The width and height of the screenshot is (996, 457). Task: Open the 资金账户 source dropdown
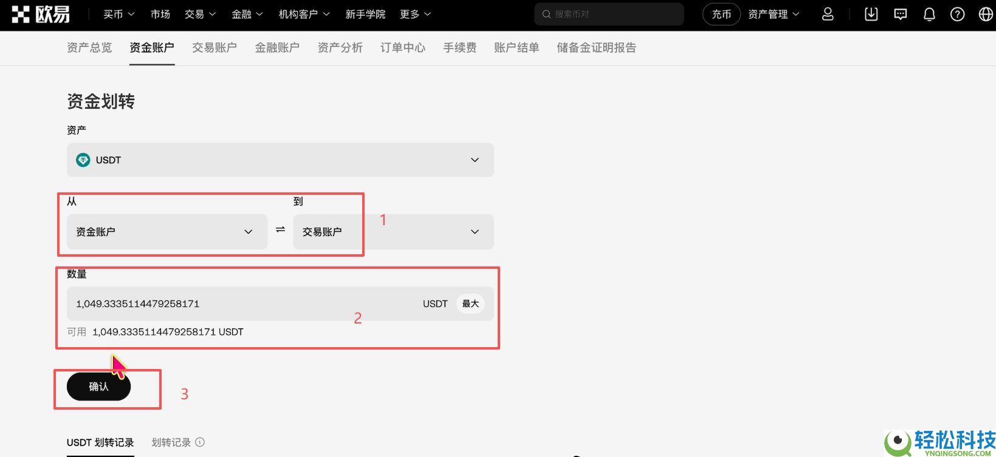coord(167,232)
